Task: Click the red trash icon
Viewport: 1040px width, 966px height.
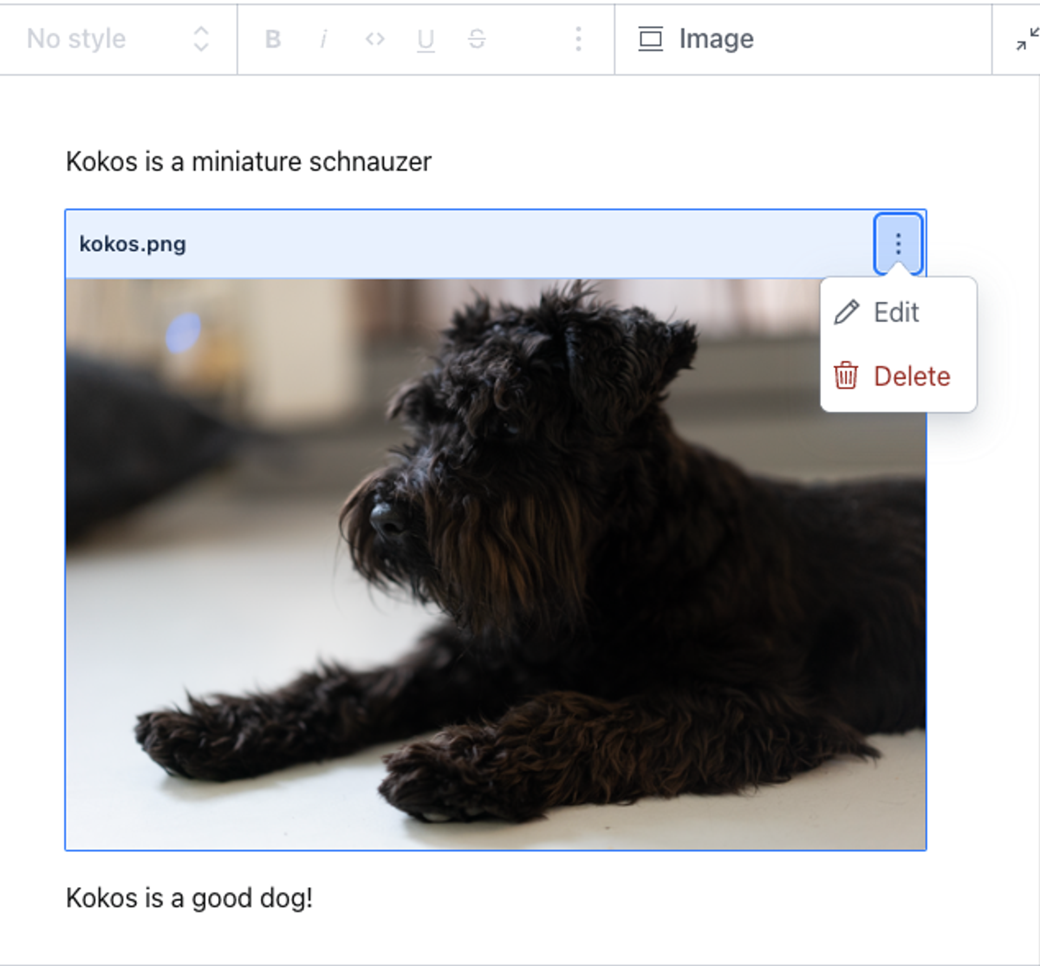Action: (x=846, y=376)
